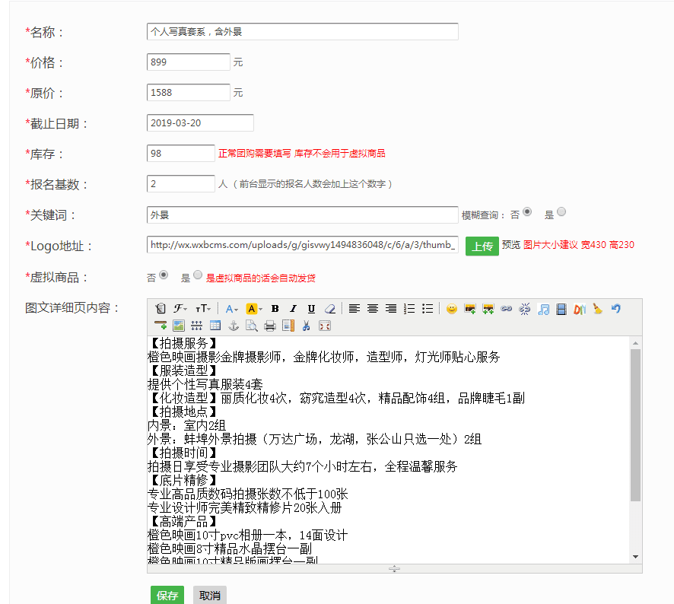Screen dimensions: 674x604
Task: Select 是 for fuzzy query
Action: 561,212
